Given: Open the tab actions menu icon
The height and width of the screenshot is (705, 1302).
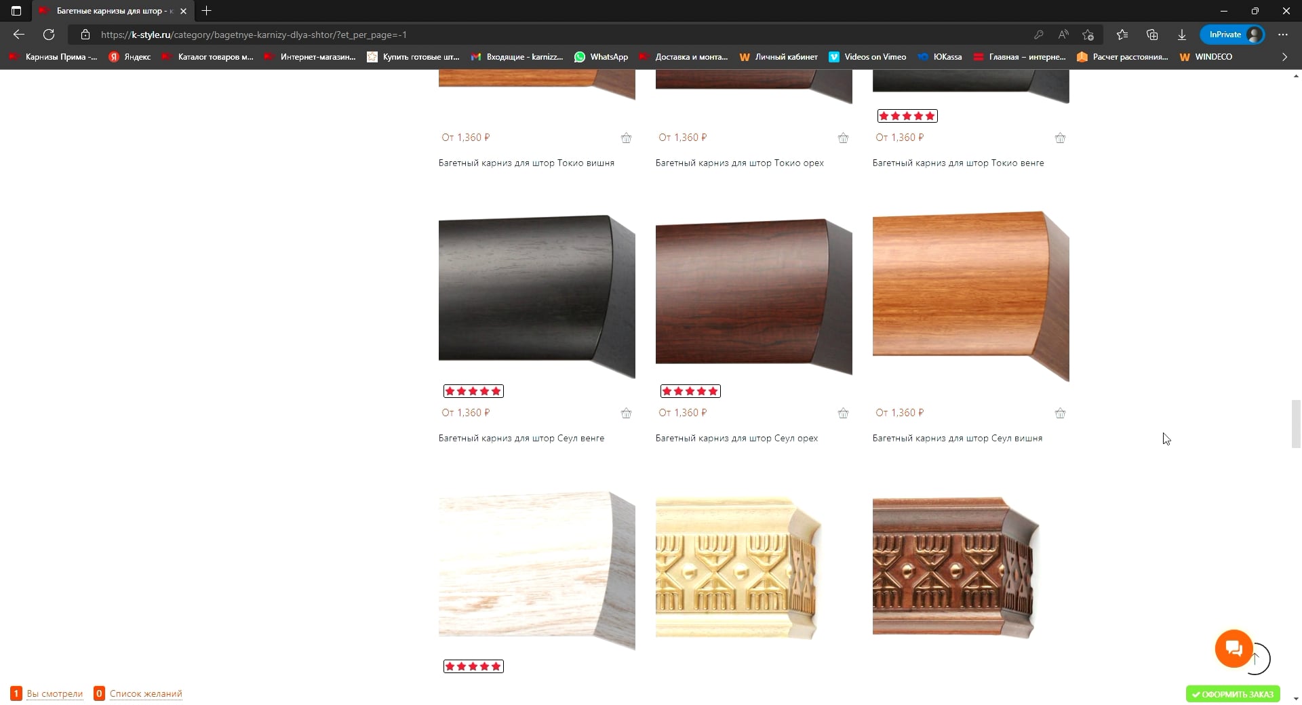Looking at the screenshot, I should 16,11.
